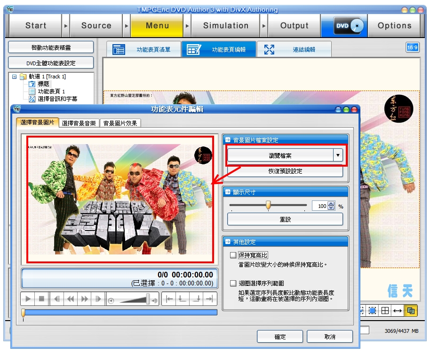
Task: Switch to 選擇背景音樂 tab
Action: (79, 123)
